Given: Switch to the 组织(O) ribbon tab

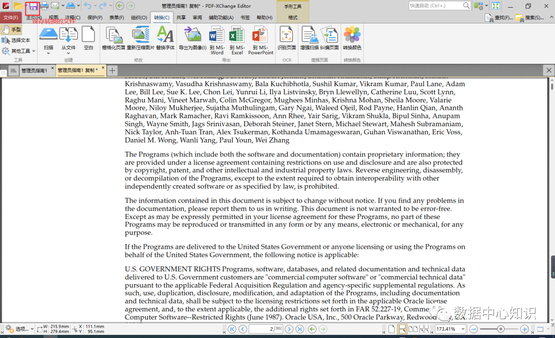Looking at the screenshot, I should pos(139,17).
